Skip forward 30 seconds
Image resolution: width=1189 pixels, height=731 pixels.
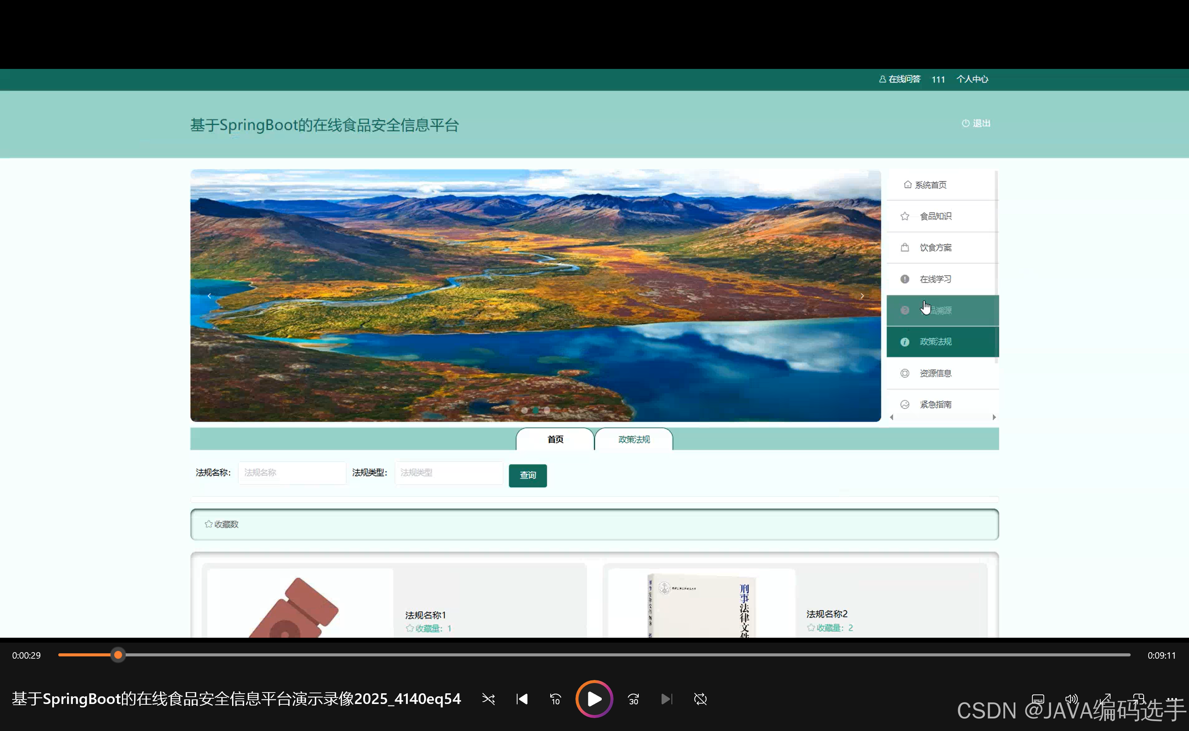633,699
